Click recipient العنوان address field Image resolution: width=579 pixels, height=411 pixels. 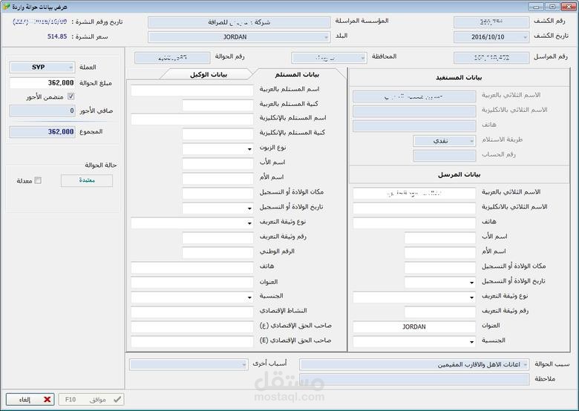pyautogui.click(x=192, y=283)
